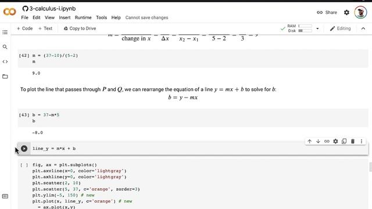Mirror cell in tab icon
Screen dimensions: 372x209
[344, 142]
